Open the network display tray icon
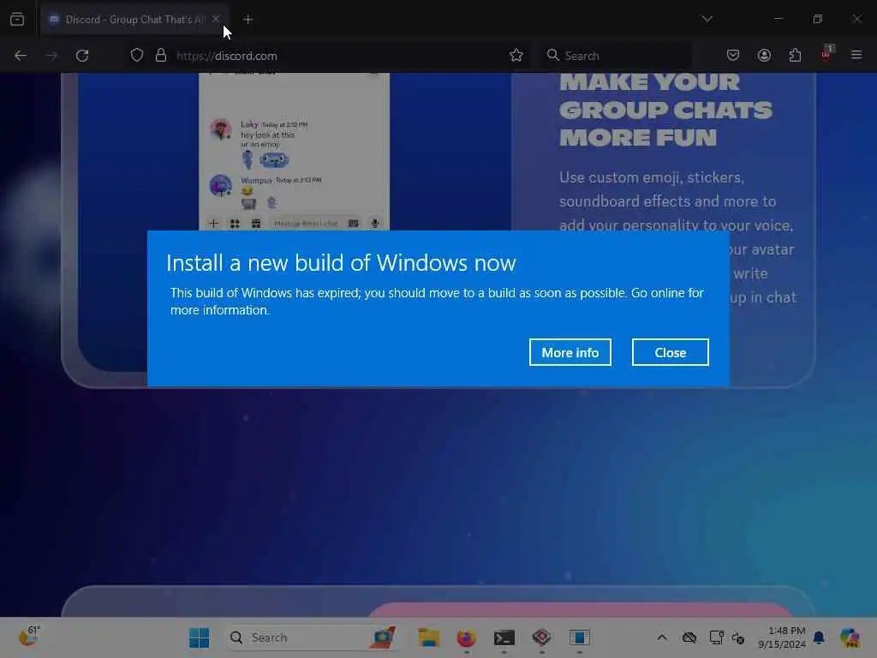877x658 pixels. 717,637
